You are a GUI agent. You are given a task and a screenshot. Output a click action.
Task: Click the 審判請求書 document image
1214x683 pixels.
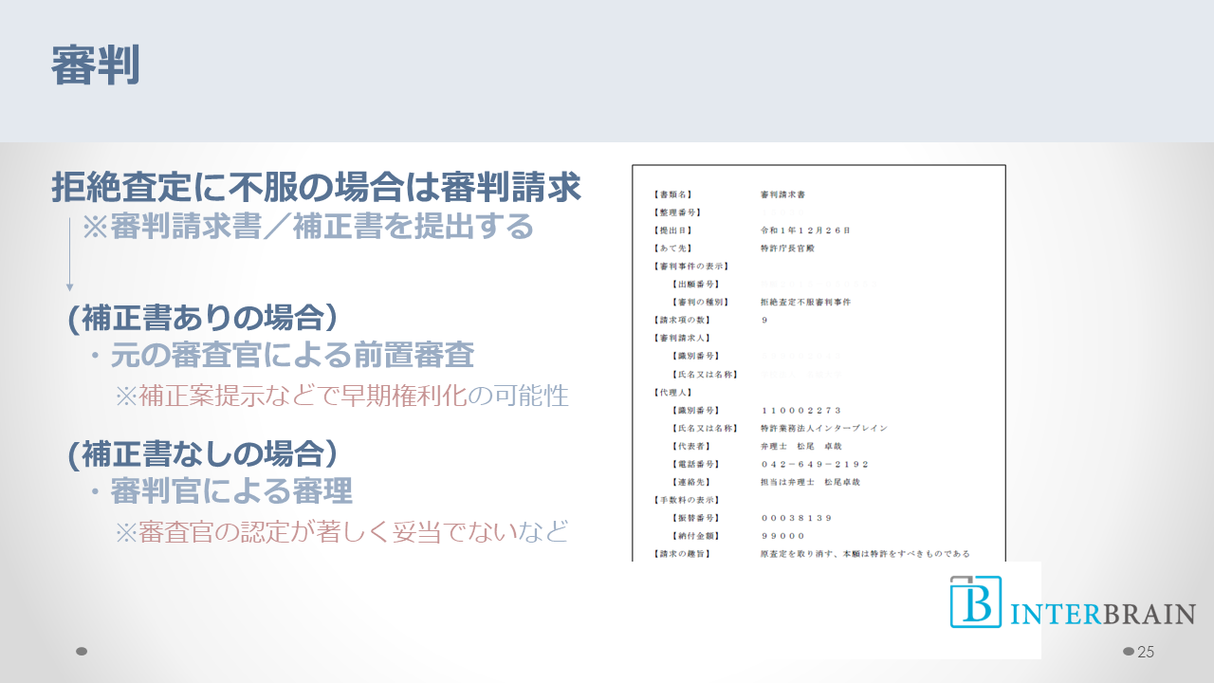pos(819,362)
